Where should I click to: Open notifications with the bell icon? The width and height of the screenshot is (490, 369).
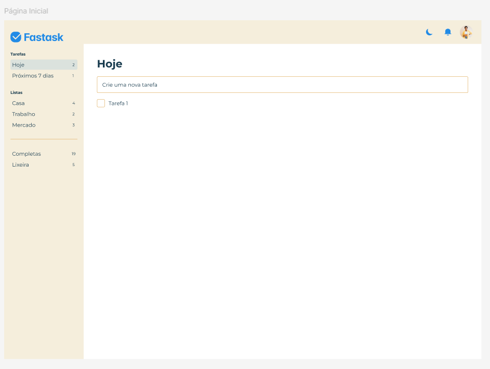[448, 32]
